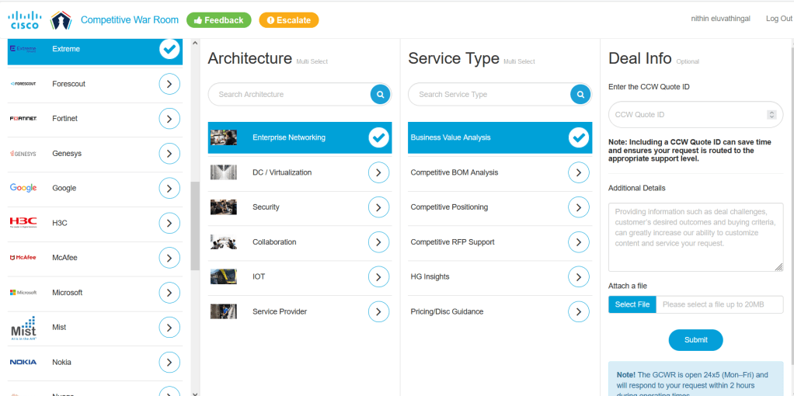The image size is (794, 396).
Task: Click the Search Architecture magnifier icon
Action: pos(380,94)
